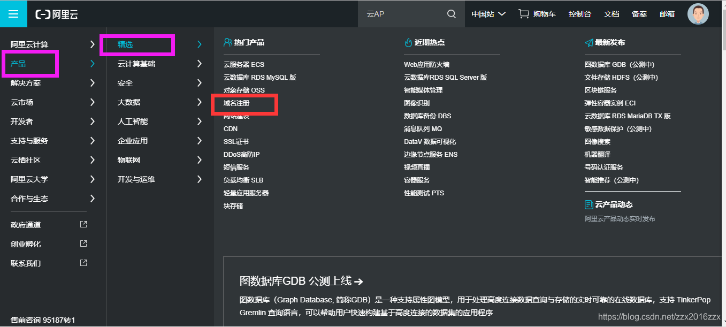Image resolution: width=726 pixels, height=327 pixels.
Task: Open Web应用防火墙 link
Action: [x=426, y=65]
